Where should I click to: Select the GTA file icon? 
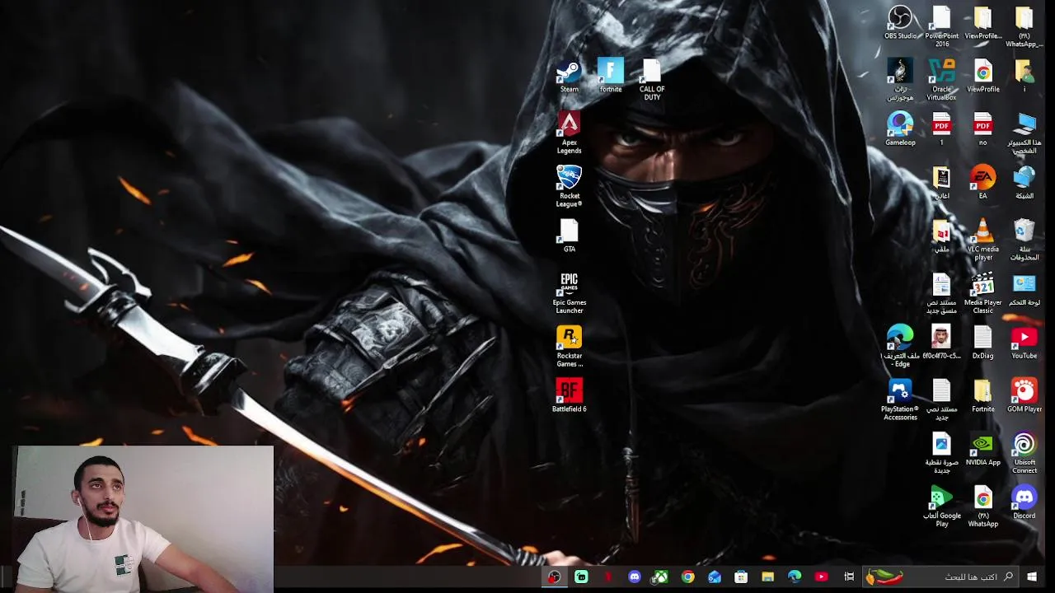click(569, 236)
